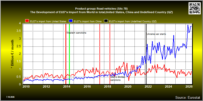The image size is (203, 101).
Task: Click the red vertical marker just before 2014
Action: point(66,54)
